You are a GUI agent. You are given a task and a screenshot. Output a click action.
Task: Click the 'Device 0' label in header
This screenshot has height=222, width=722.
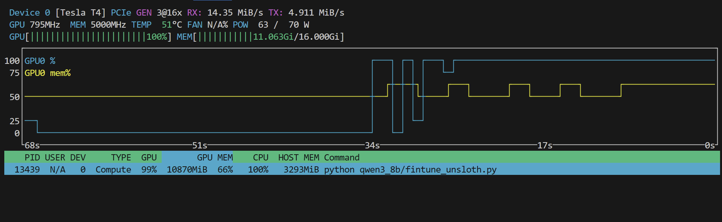pyautogui.click(x=30, y=13)
